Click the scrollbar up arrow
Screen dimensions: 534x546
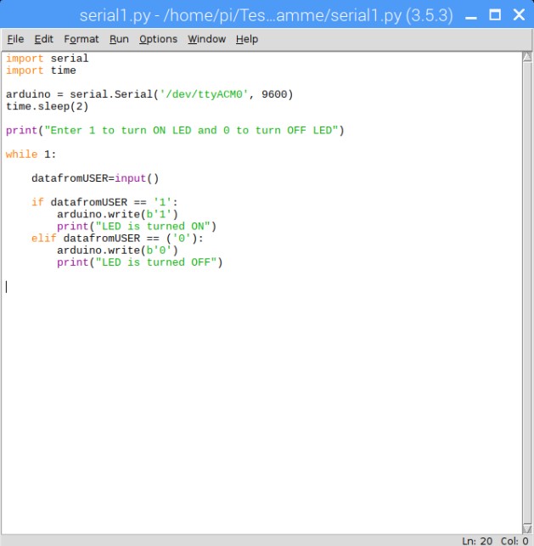tap(527, 57)
